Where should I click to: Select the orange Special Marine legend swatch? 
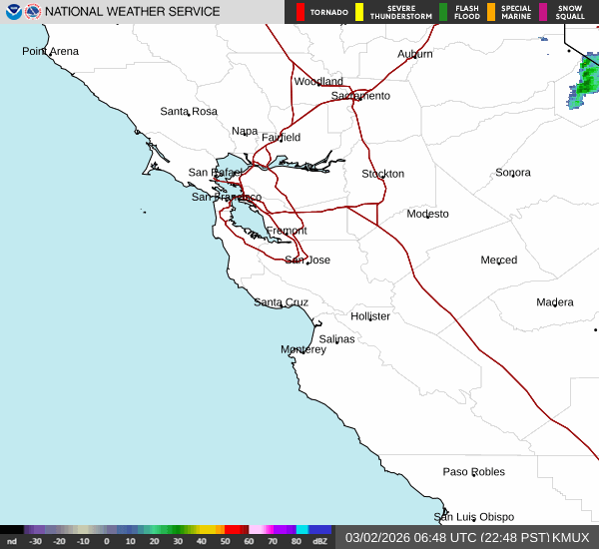tap(491, 12)
